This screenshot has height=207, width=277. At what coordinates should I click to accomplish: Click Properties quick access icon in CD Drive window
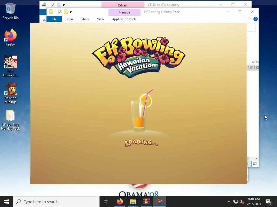click(53, 5)
